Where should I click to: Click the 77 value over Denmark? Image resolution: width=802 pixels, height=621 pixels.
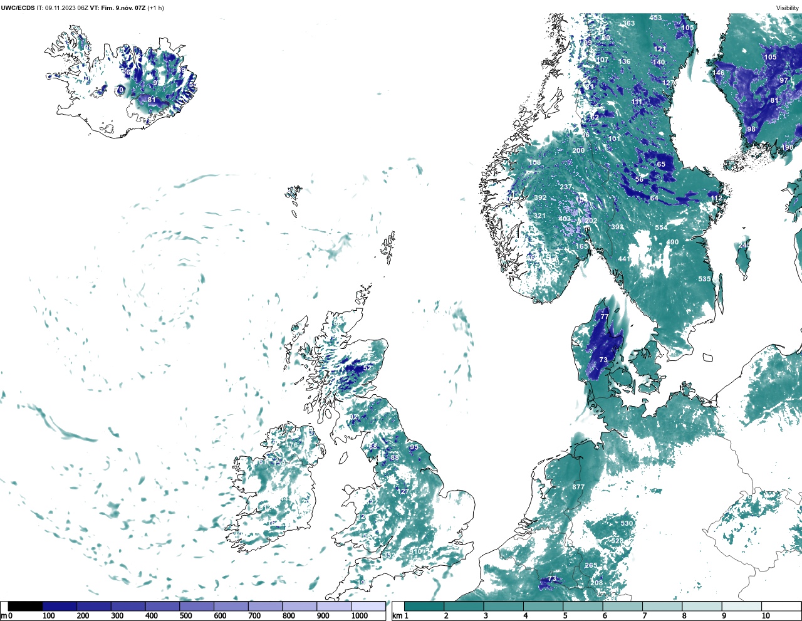point(604,316)
